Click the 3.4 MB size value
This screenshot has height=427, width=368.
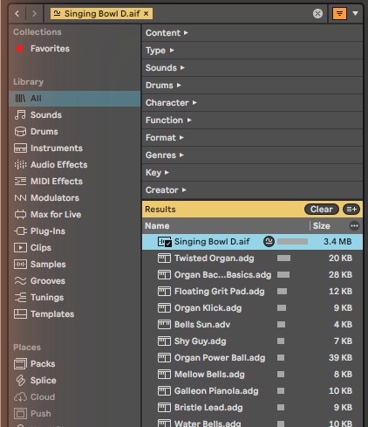click(x=337, y=242)
